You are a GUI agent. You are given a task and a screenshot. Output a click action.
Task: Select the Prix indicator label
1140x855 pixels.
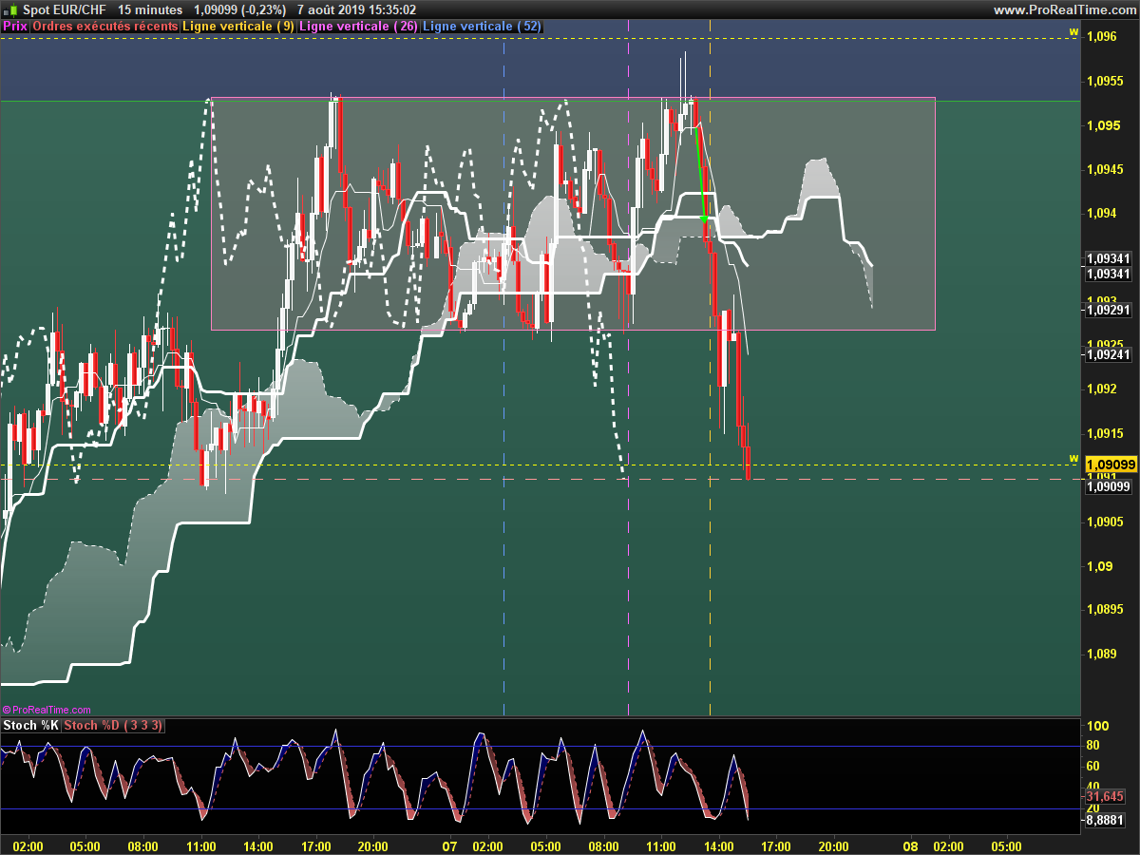[x=15, y=27]
